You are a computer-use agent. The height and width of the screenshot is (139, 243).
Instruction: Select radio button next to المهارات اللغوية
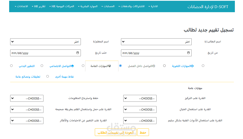point(203,66)
